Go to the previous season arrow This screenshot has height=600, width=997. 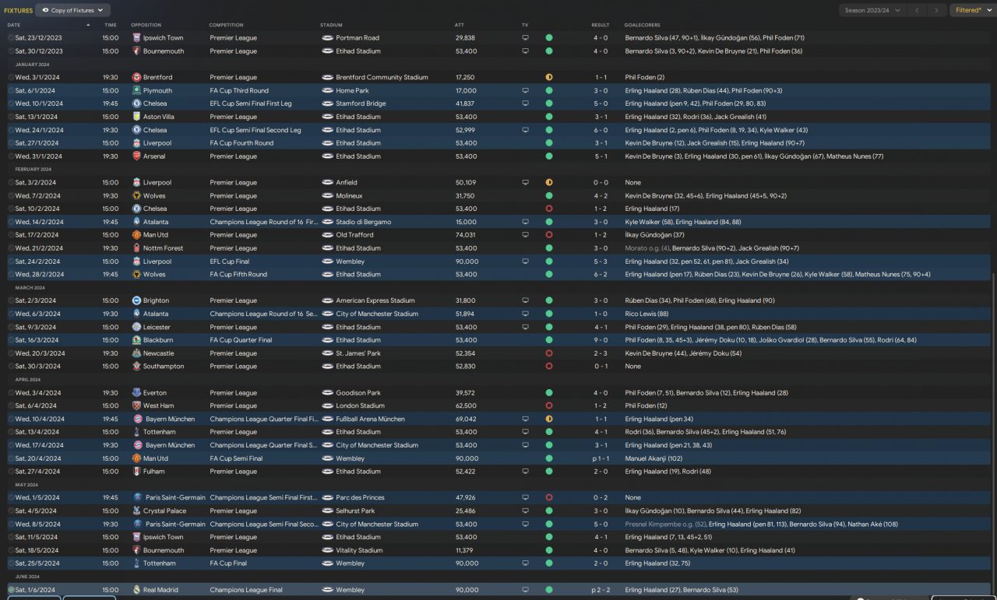pyautogui.click(x=918, y=10)
